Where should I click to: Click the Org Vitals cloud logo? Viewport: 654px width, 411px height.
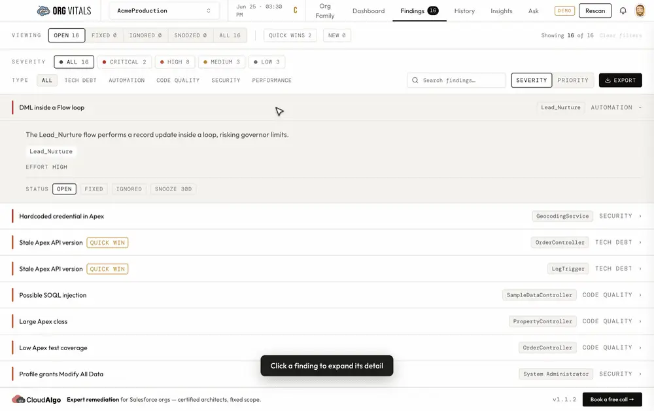(x=43, y=11)
